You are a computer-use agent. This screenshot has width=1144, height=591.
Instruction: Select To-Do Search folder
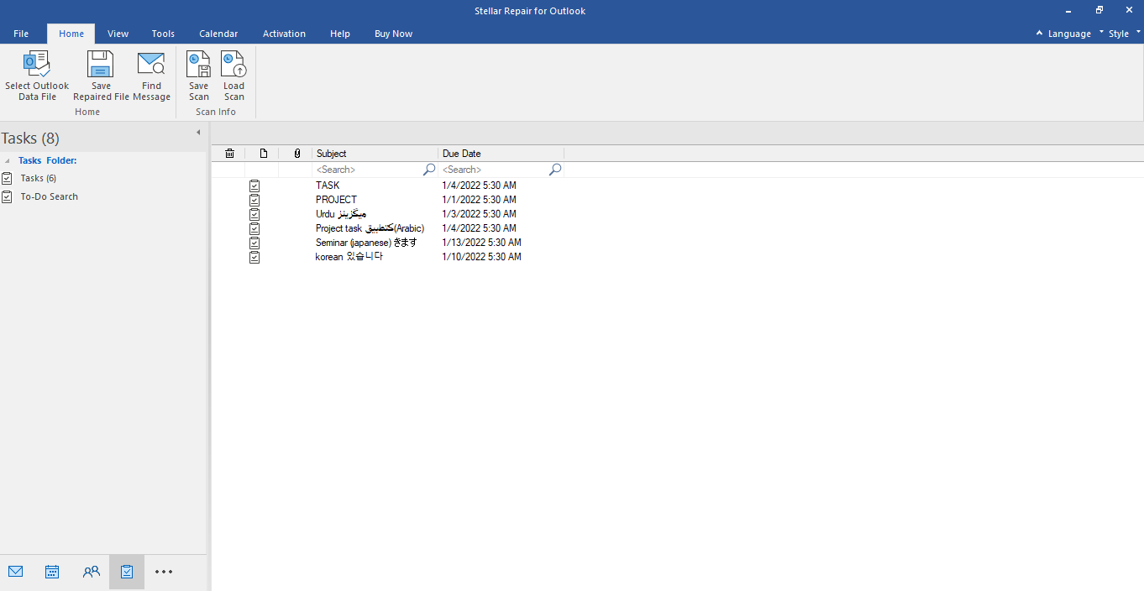tap(50, 196)
